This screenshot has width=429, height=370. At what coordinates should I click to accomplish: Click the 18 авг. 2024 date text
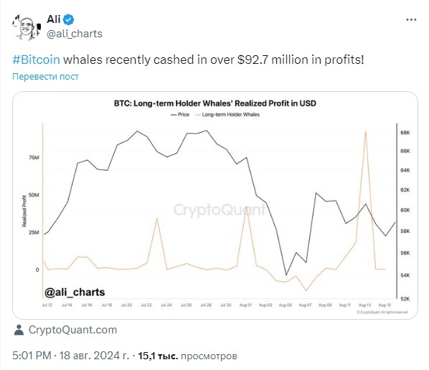pyautogui.click(x=94, y=356)
